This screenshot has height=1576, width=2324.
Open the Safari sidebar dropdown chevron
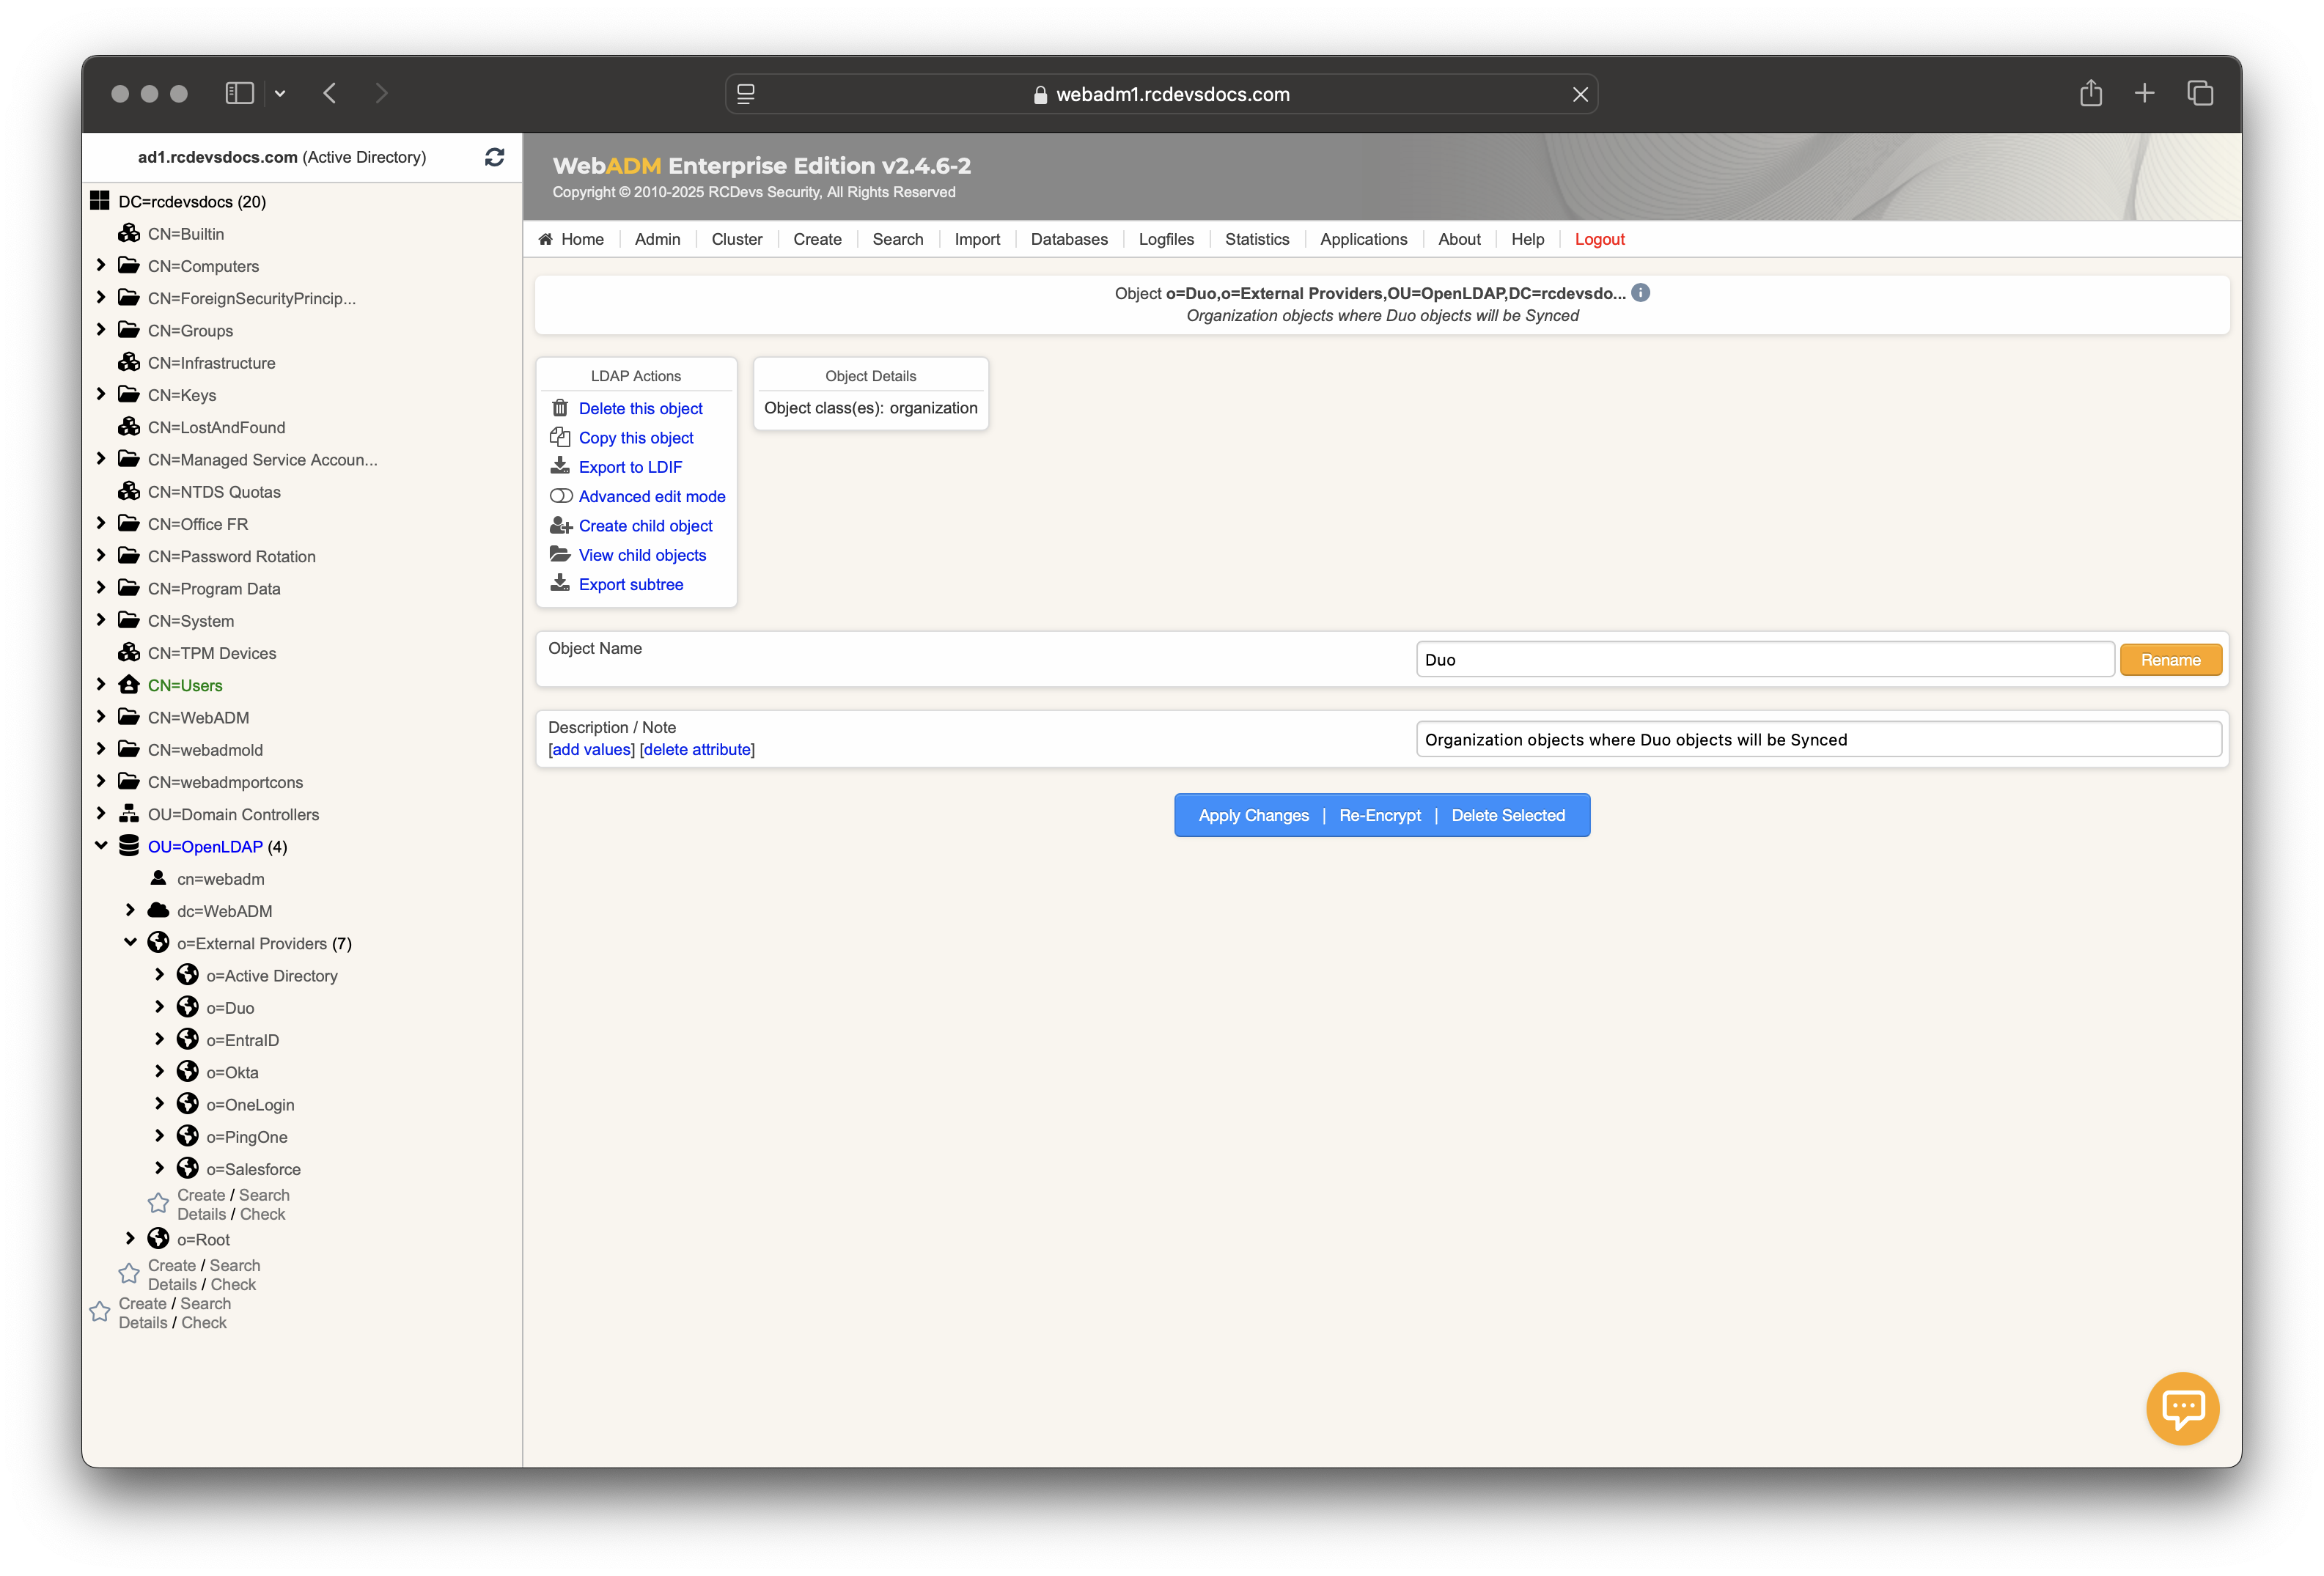[x=280, y=93]
